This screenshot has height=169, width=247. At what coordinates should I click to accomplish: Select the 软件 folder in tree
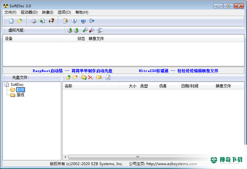point(20,90)
